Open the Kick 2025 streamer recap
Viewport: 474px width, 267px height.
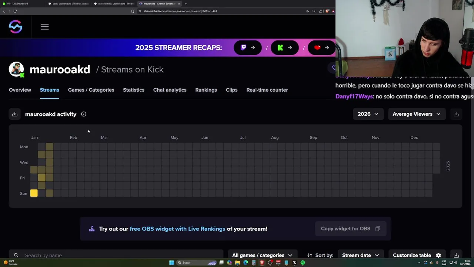click(x=285, y=47)
